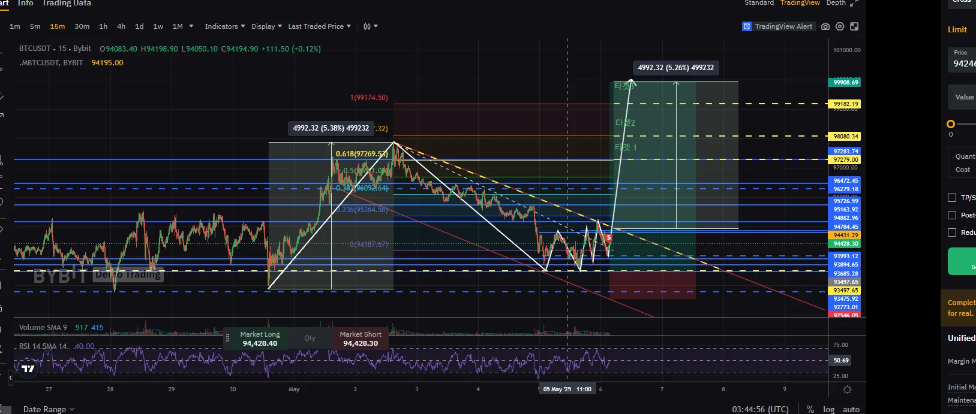
Task: Expand chart panel with diagonal arrows icon
Action: (854, 3)
